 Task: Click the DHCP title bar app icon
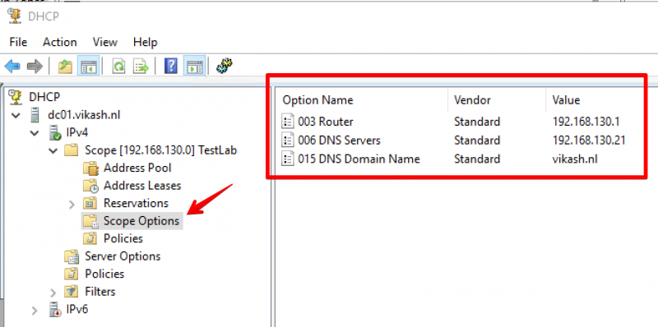pos(15,16)
